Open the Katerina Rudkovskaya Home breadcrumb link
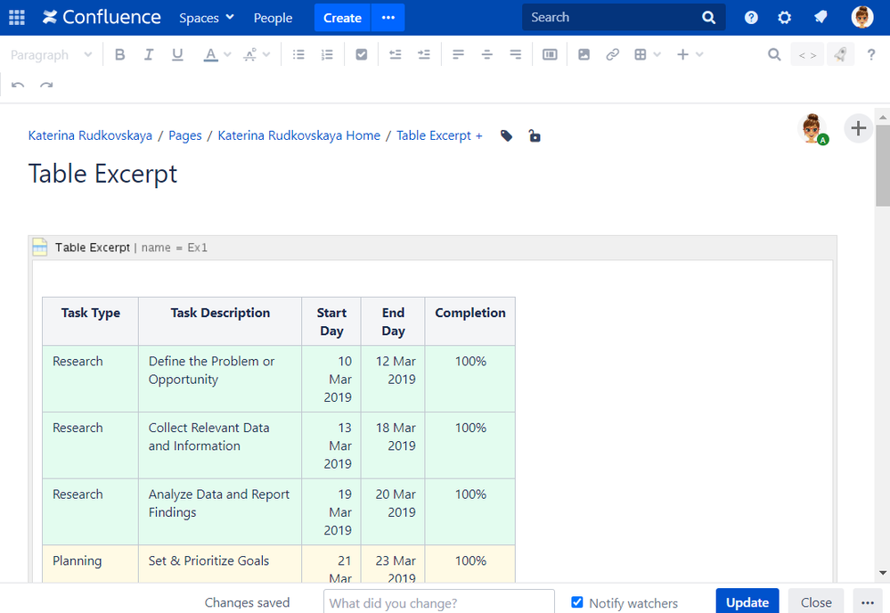This screenshot has height=613, width=890. pos(298,135)
